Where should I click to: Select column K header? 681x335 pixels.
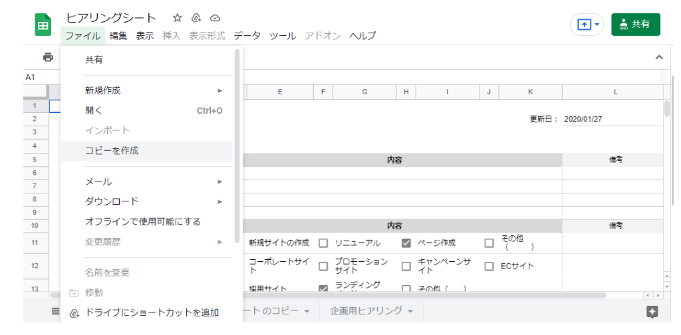coord(530,92)
